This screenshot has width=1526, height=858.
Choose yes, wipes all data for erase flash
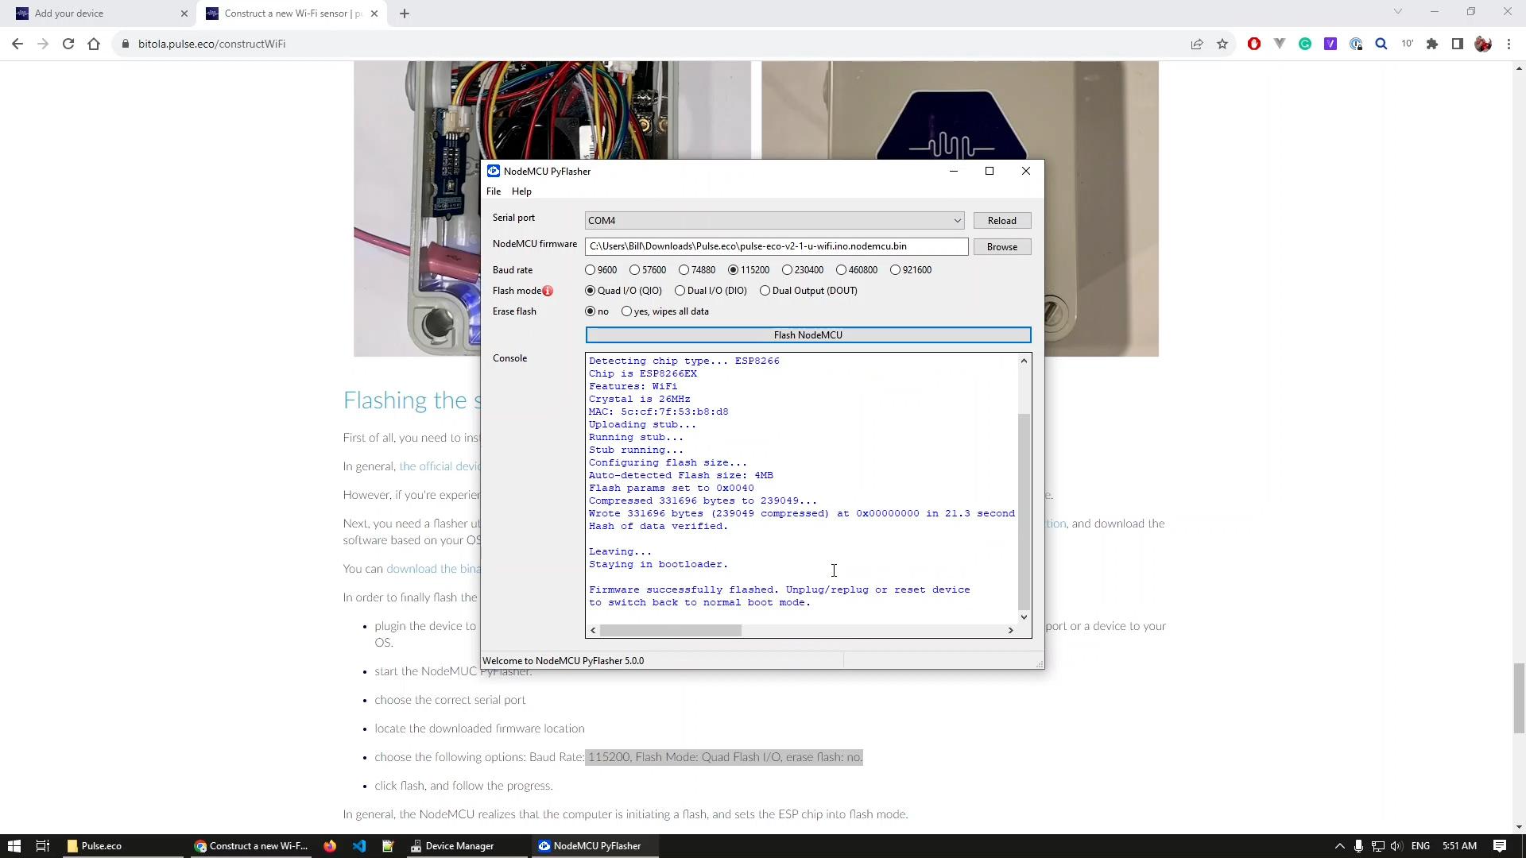point(627,311)
